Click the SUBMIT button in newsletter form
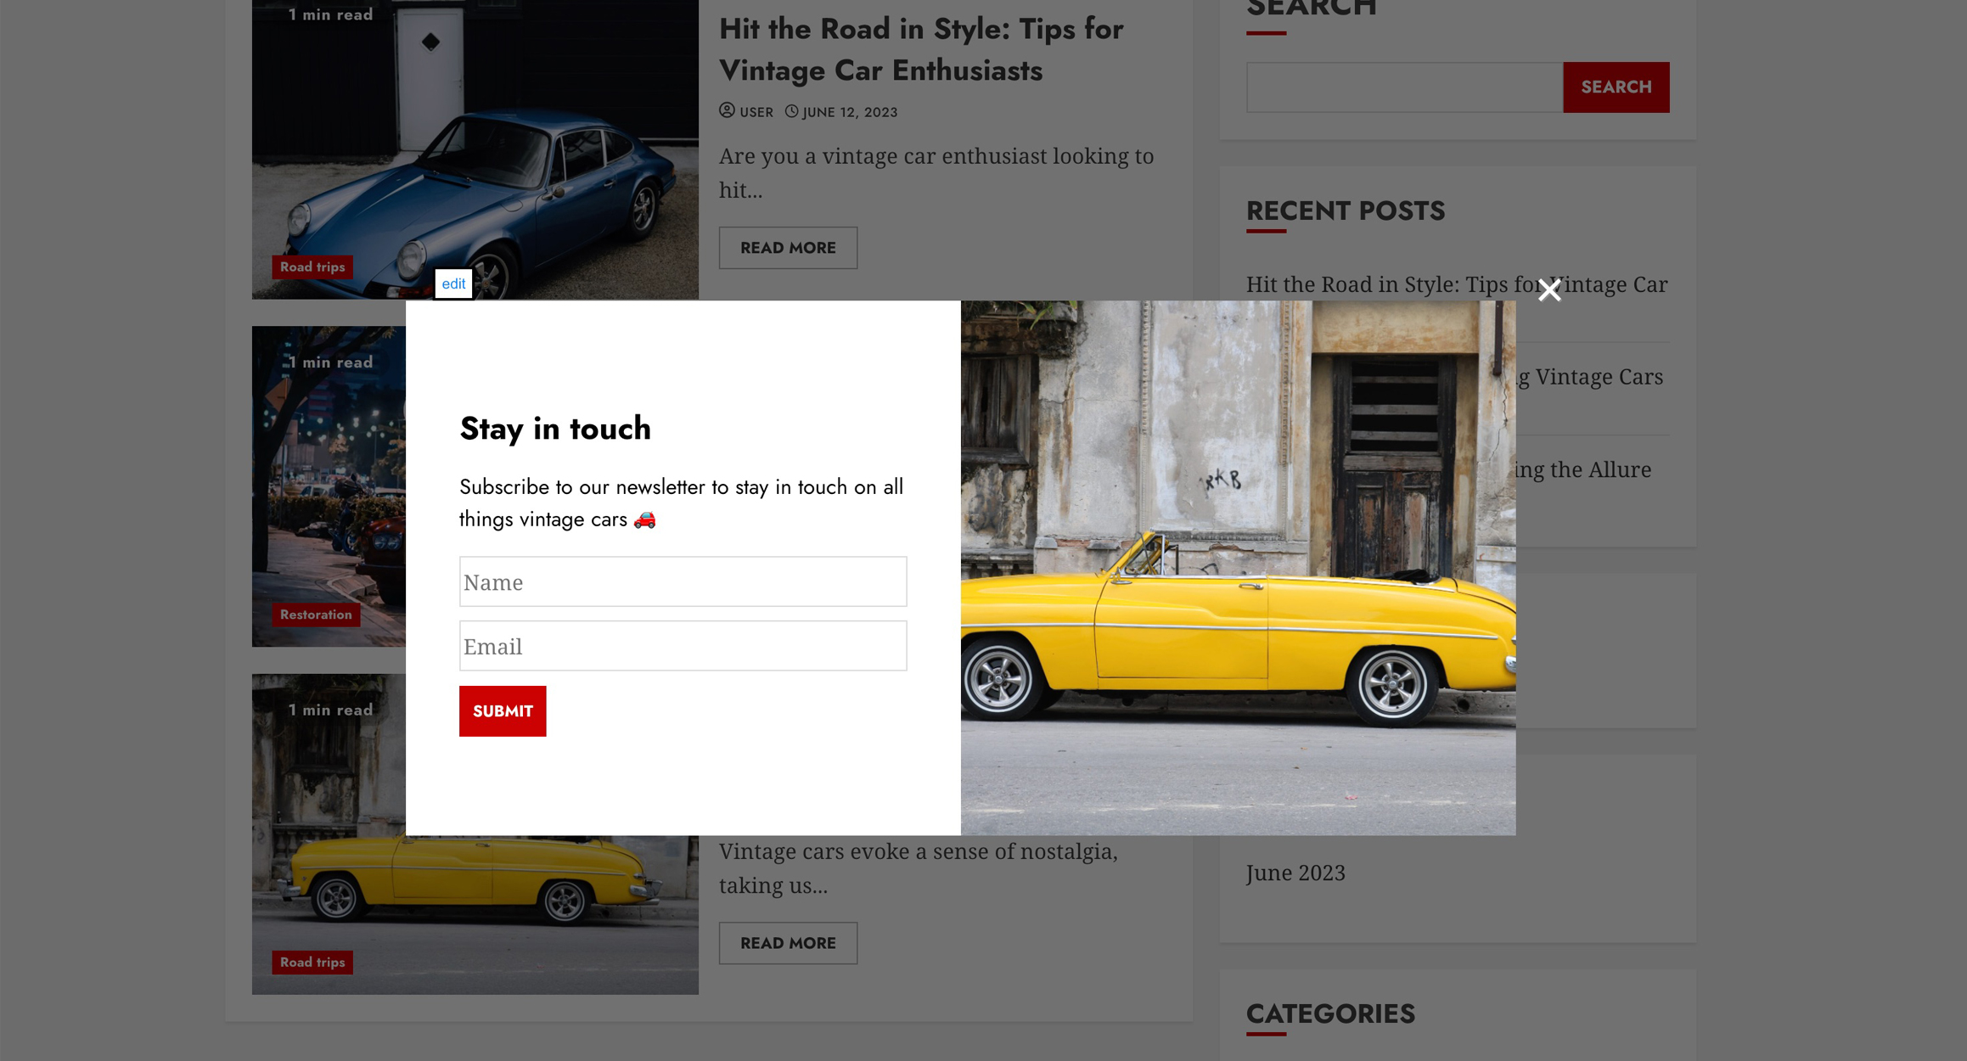 coord(503,710)
